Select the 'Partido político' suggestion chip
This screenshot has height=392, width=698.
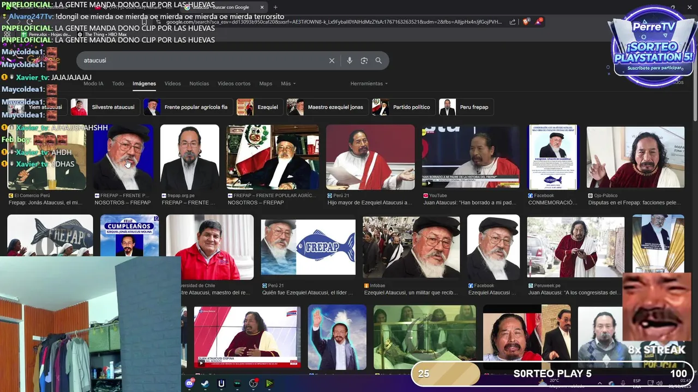(x=404, y=107)
